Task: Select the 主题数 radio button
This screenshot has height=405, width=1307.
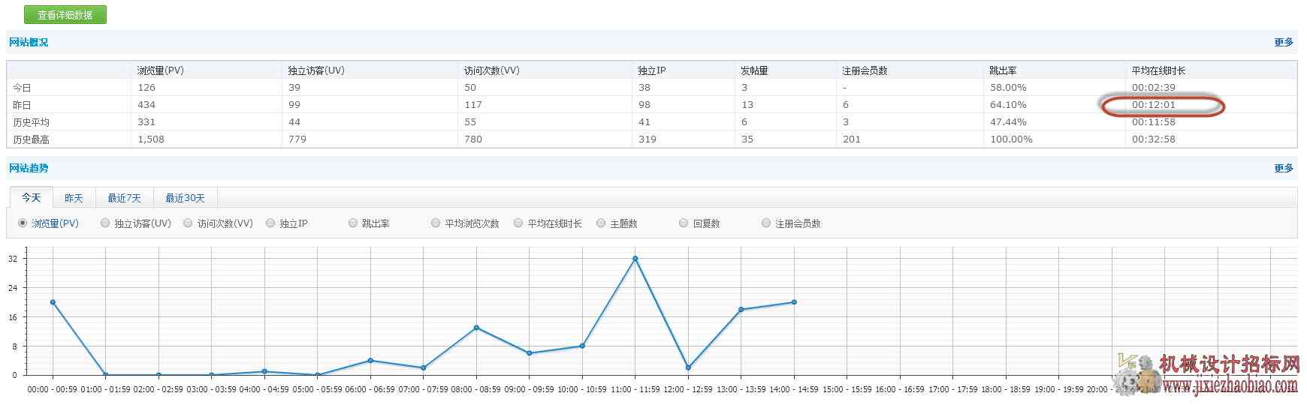Action: (601, 223)
